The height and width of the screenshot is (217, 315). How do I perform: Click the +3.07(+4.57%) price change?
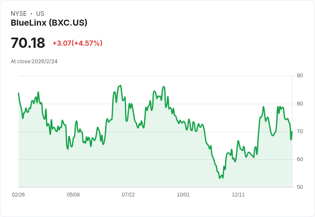[x=77, y=43]
